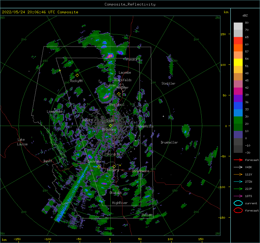Click the Sundre city label
This screenshot has width=260, height=243.
[x=88, y=120]
